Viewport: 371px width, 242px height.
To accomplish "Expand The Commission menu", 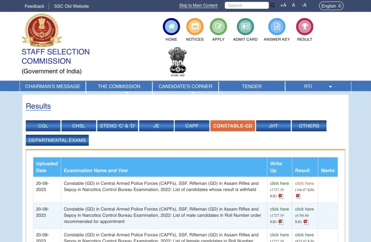I will coord(119,86).
